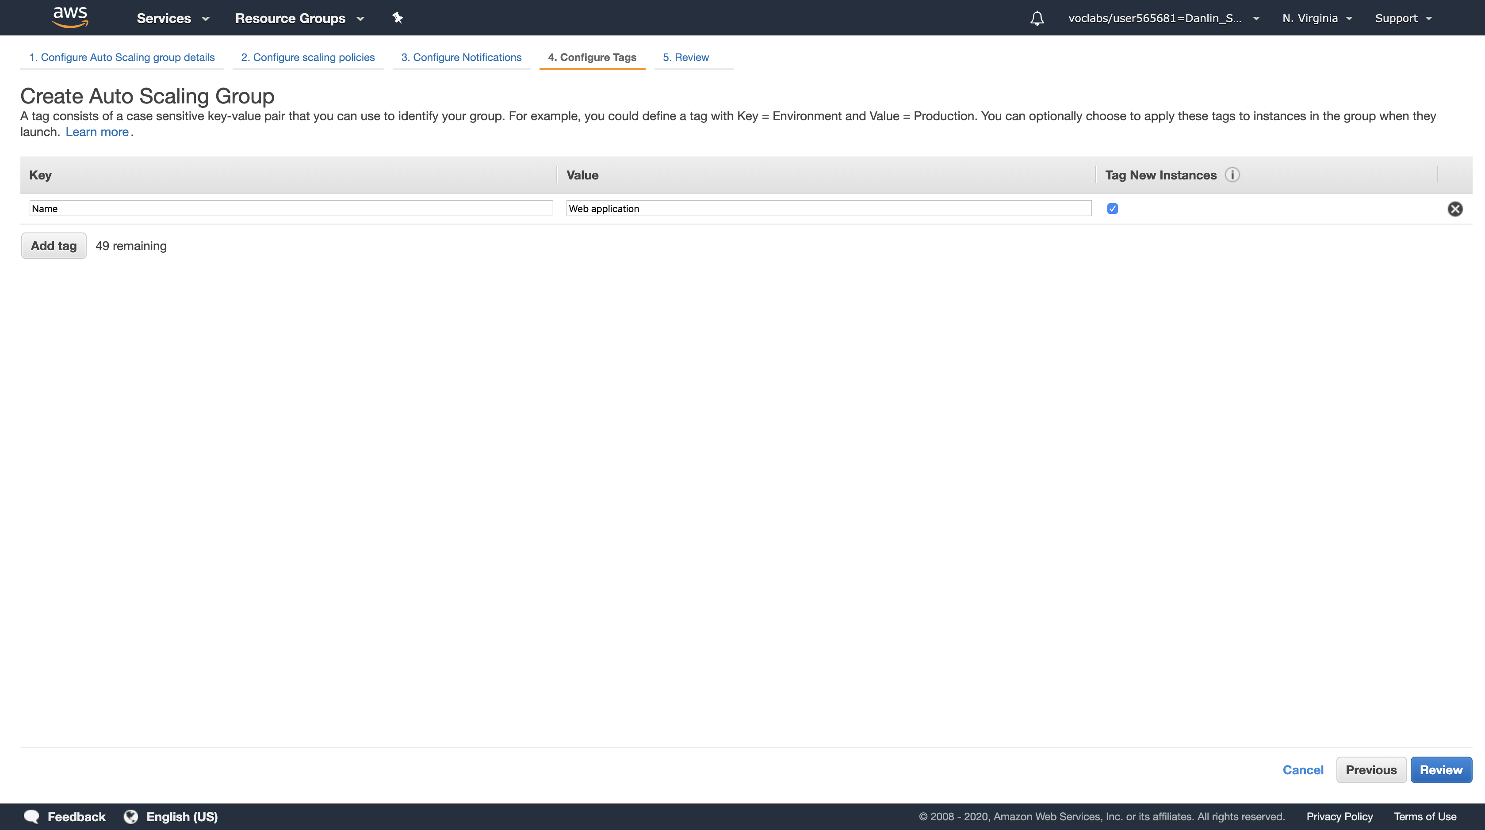Follow the Learn more link

click(x=97, y=132)
